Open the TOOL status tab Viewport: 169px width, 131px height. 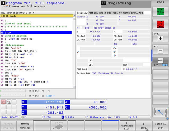(115, 13)
